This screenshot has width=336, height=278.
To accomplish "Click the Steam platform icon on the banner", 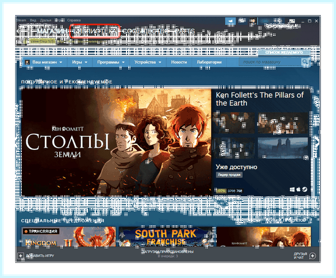I will [305, 190].
